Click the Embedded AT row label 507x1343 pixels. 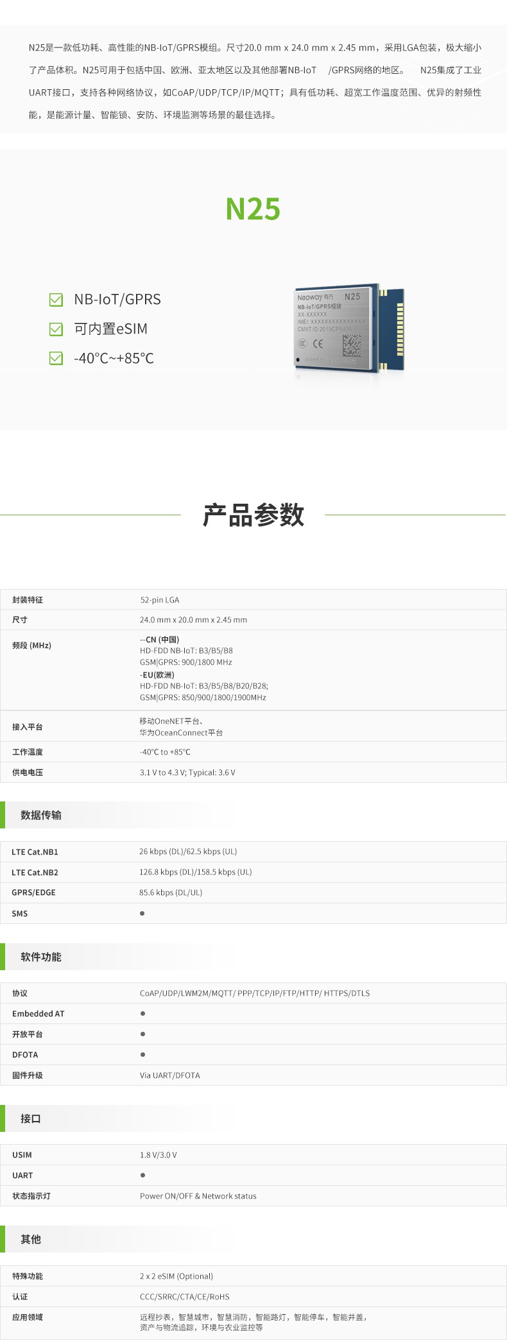tap(39, 1014)
